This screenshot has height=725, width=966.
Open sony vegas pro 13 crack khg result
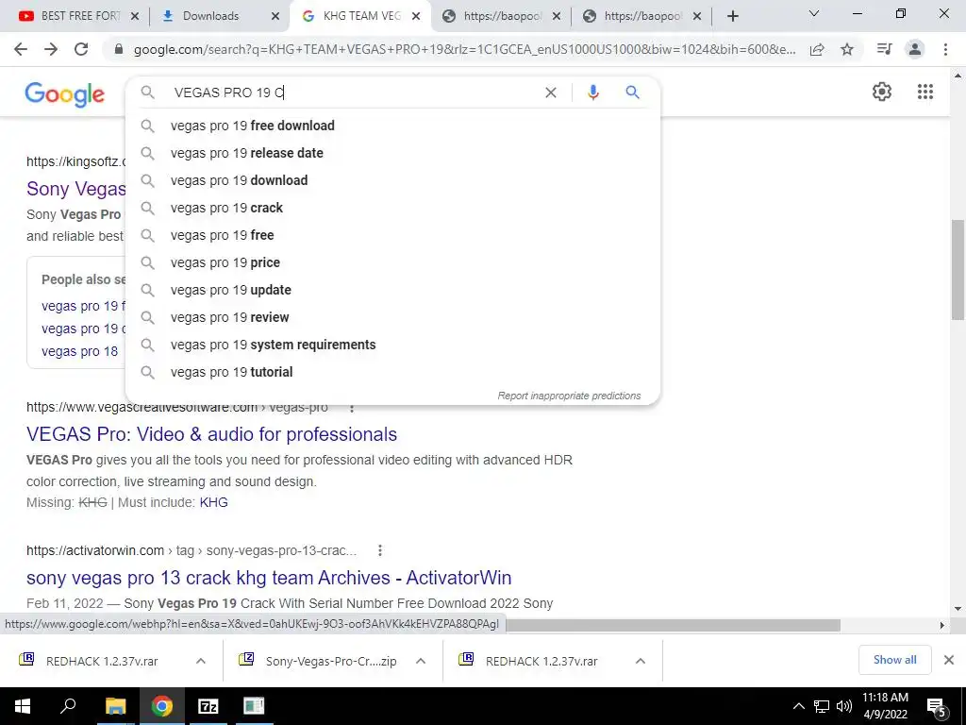pyautogui.click(x=269, y=578)
